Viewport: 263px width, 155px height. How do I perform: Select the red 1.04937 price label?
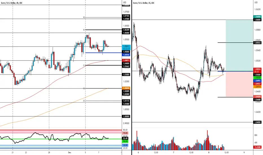pos(257,84)
